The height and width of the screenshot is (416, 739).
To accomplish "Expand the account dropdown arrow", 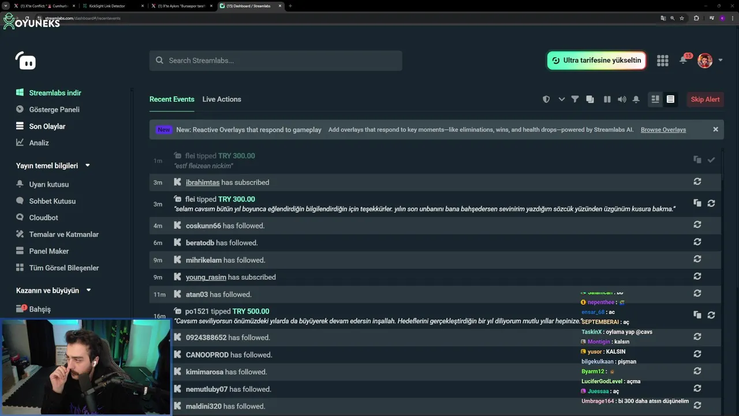I will [721, 60].
